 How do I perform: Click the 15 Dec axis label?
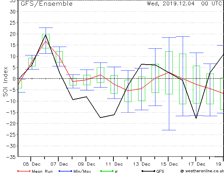[169, 164]
